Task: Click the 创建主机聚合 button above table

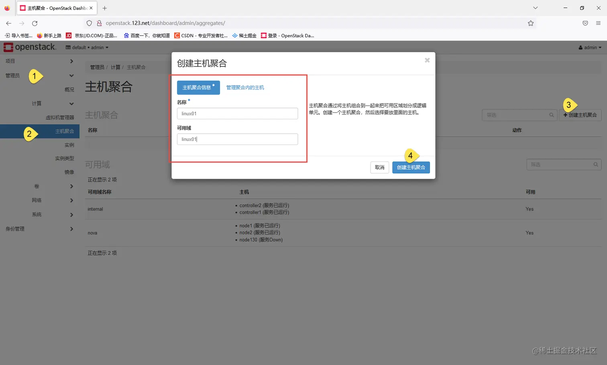Action: pos(580,115)
